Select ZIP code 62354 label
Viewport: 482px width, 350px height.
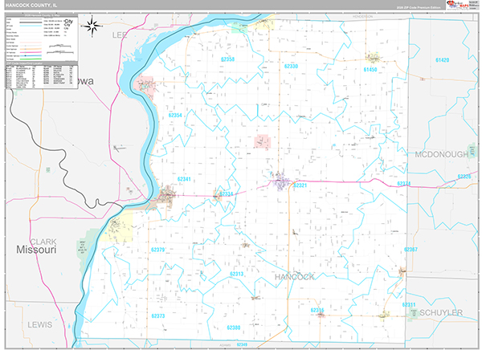(x=175, y=116)
